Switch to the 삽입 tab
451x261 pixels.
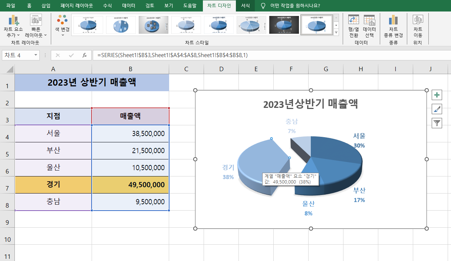click(46, 6)
